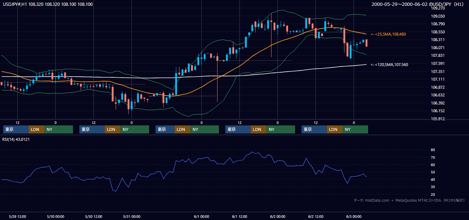The height and width of the screenshot is (220, 469).
Task: Click price axis value 107.591
Action: click(438, 63)
